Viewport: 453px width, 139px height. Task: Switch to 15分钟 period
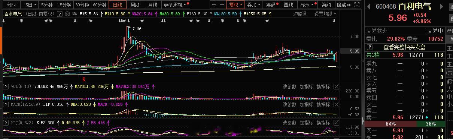pyautogui.click(x=64, y=5)
